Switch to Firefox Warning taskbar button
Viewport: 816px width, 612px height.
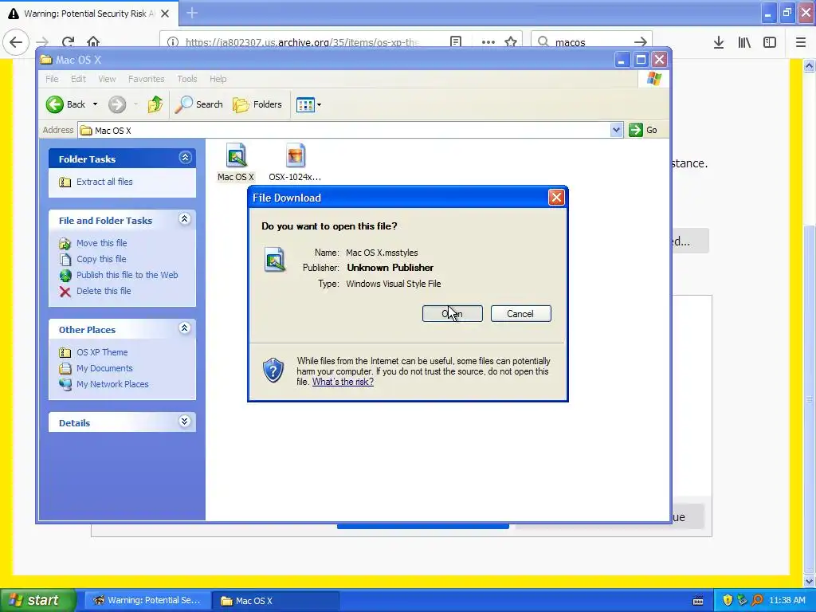(x=147, y=600)
